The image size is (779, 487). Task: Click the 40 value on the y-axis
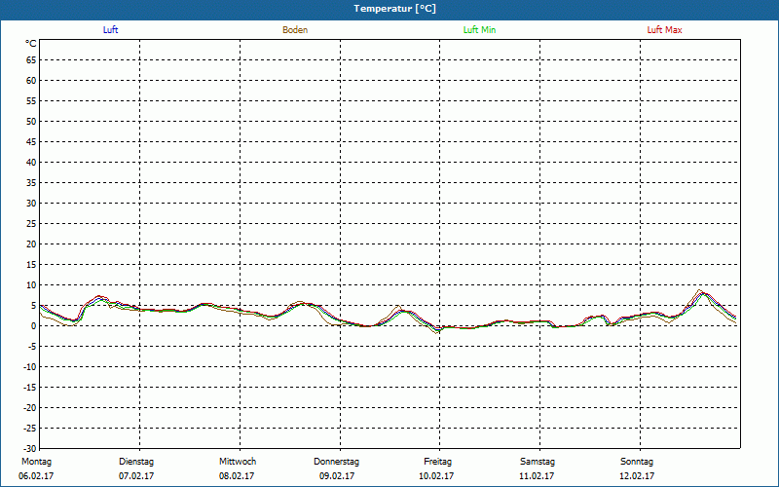31,163
